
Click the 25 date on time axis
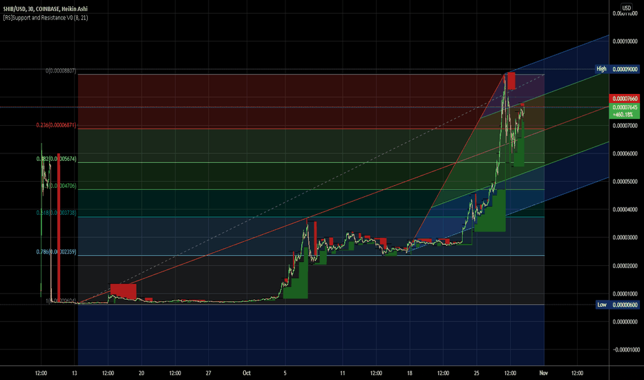(476, 373)
